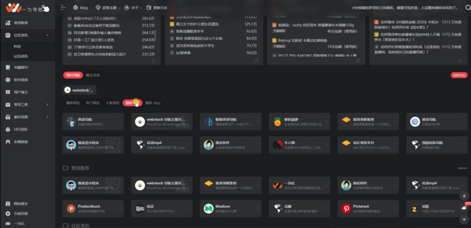
Task: Click the back-to-top arrow button
Action: click(x=464, y=195)
